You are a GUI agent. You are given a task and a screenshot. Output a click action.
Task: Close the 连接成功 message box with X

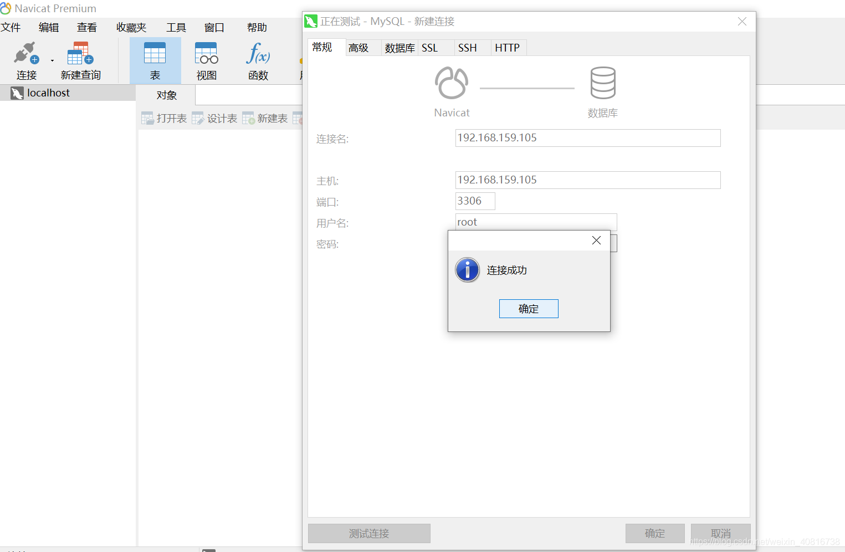596,240
